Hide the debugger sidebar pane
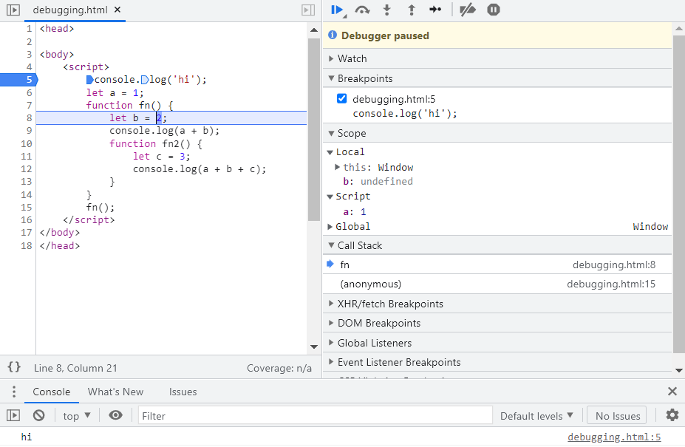 click(x=308, y=10)
